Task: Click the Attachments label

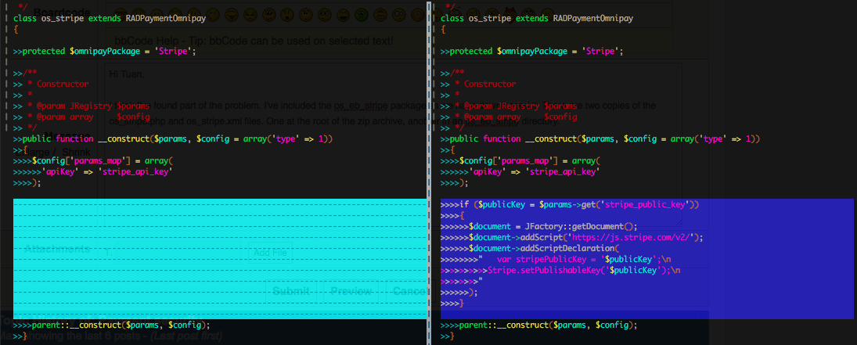Action: pyautogui.click(x=56, y=250)
